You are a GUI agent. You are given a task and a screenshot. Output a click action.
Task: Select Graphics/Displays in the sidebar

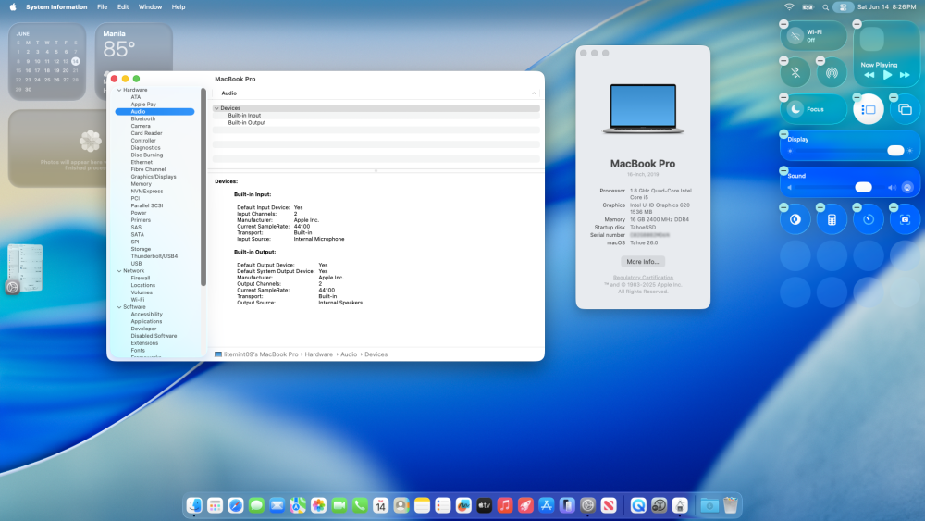click(154, 177)
